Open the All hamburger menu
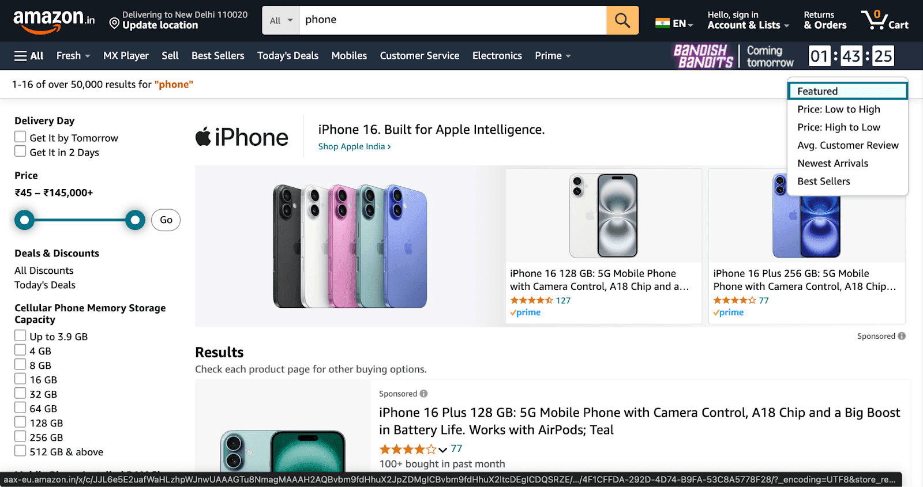The height and width of the screenshot is (487, 923). tap(29, 56)
